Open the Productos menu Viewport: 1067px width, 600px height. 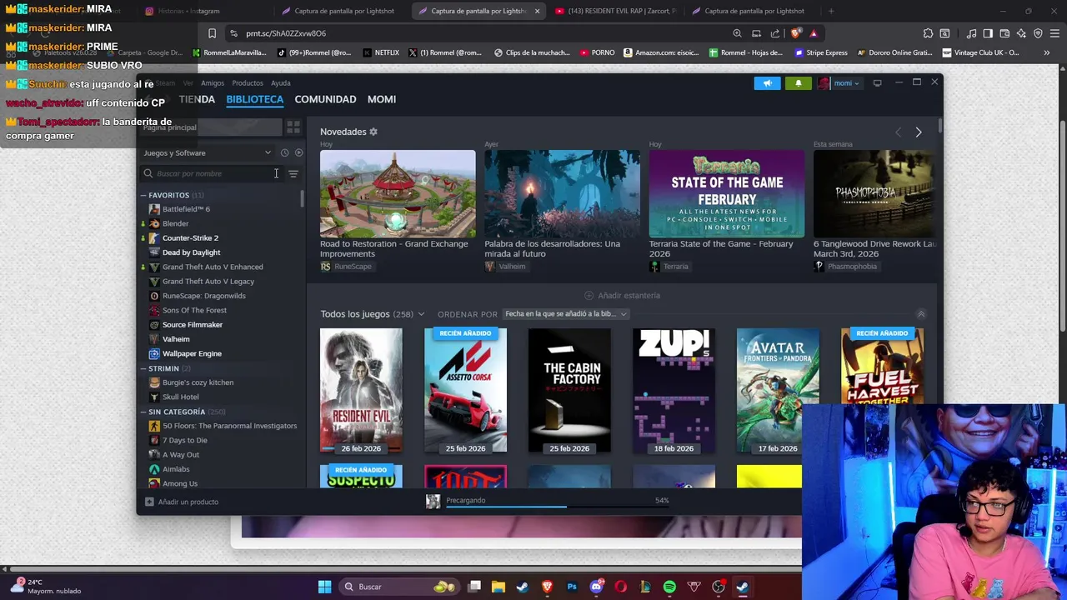point(248,83)
